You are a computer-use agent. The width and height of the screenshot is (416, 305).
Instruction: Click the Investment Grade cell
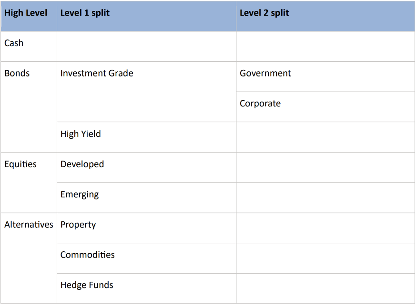146,92
